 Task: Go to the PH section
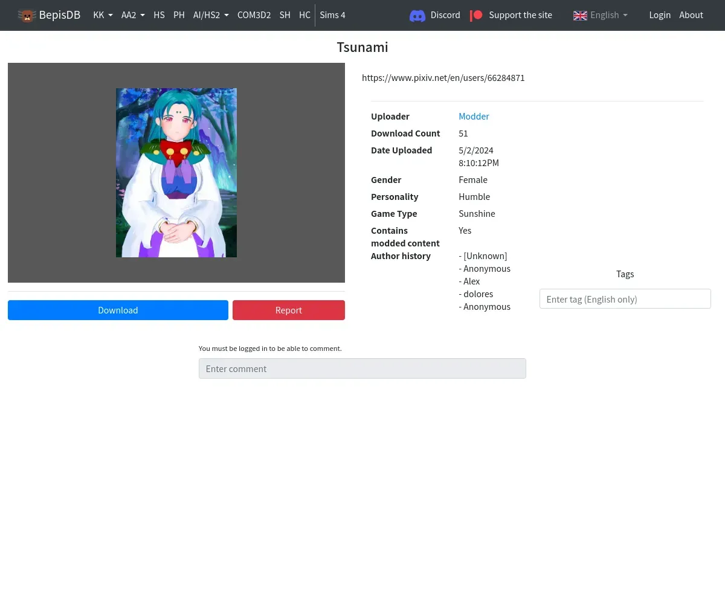[x=179, y=15]
